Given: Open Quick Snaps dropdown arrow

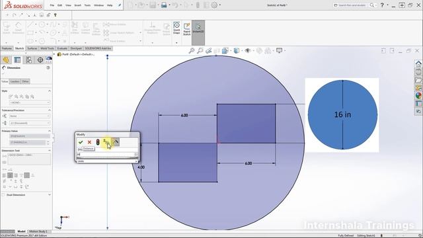Looking at the screenshot, I should pyautogui.click(x=176, y=42).
